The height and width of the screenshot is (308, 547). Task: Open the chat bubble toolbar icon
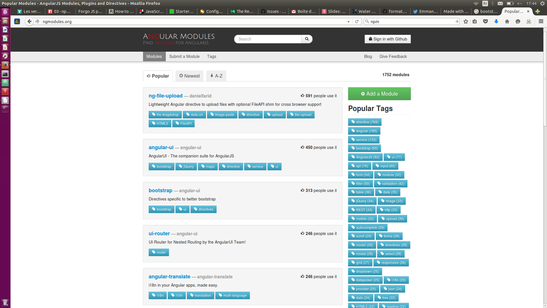[518, 21]
